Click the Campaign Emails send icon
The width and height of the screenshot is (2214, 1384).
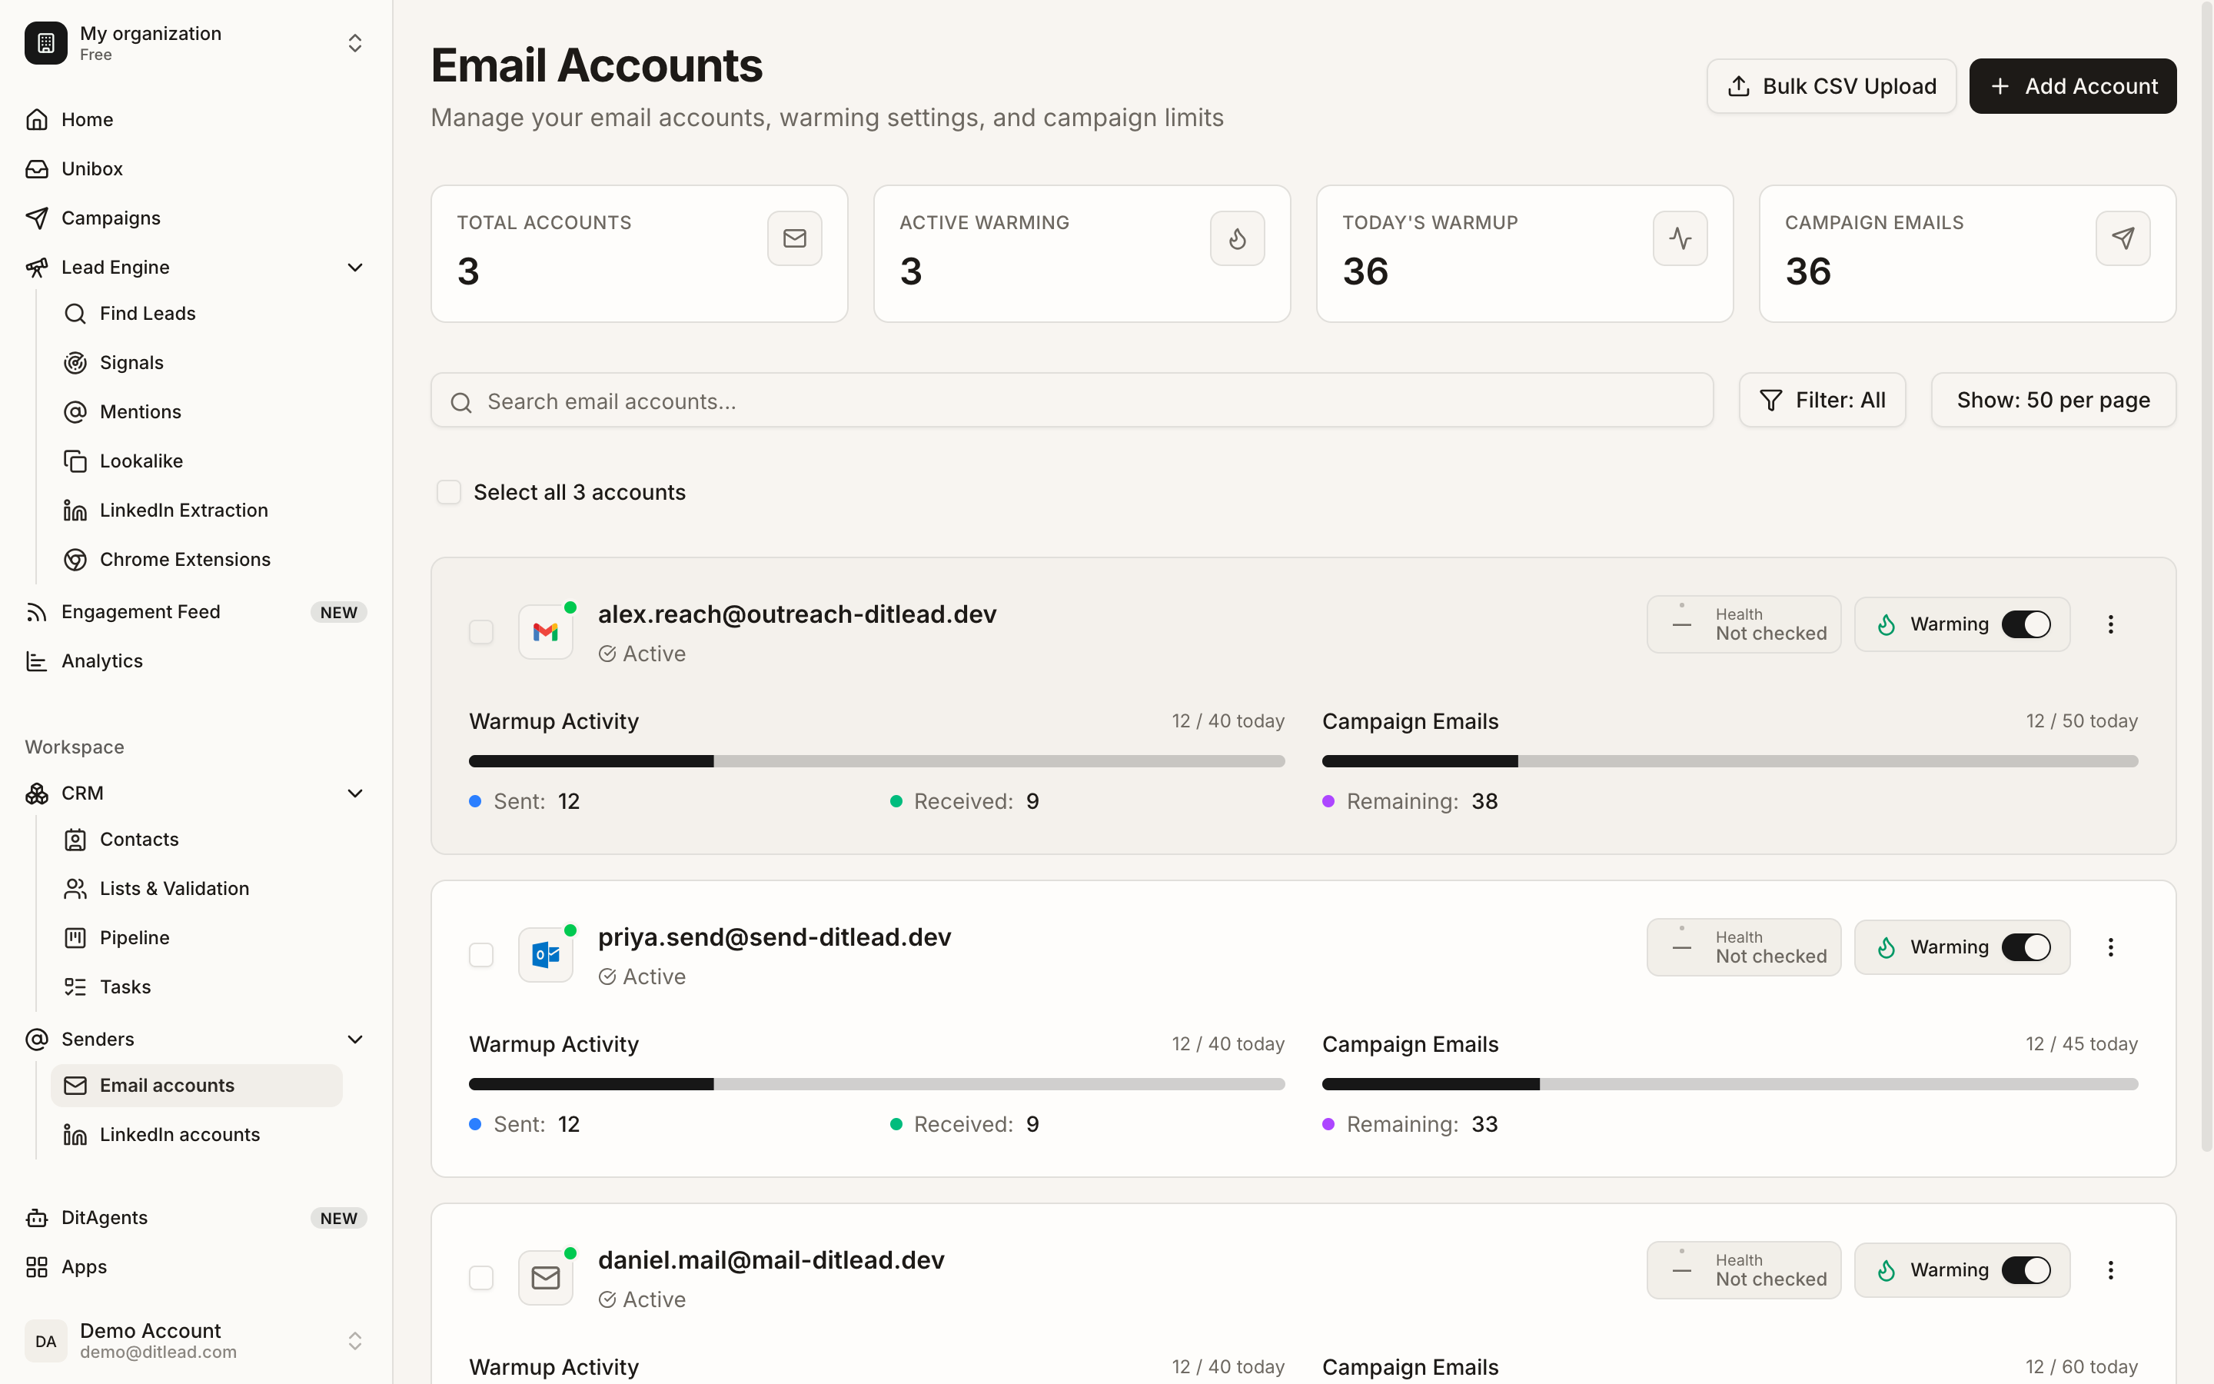pos(2123,239)
